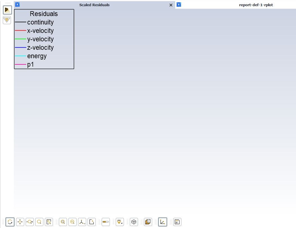Screen dimensions: 296x228
Task: Click the 'z-velocity' legend entry
Action: 40,48
